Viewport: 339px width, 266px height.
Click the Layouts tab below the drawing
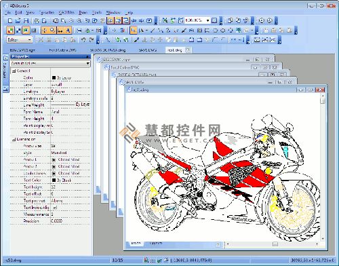pos(156,243)
